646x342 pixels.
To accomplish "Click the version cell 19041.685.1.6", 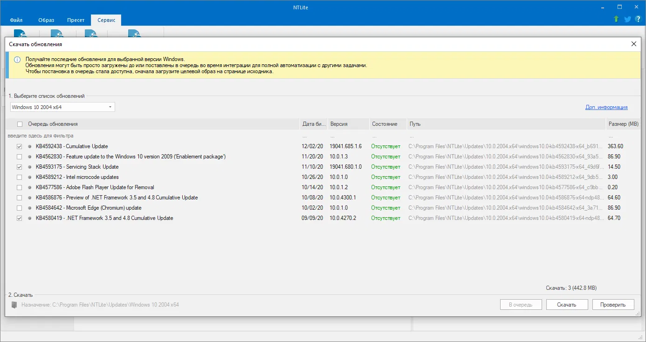I will click(345, 146).
